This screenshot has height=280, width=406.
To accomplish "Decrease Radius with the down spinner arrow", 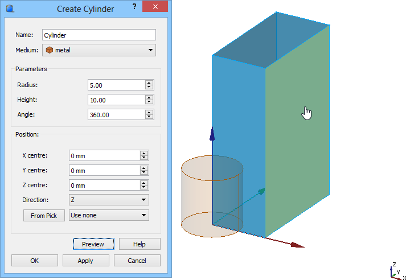I will (149, 88).
